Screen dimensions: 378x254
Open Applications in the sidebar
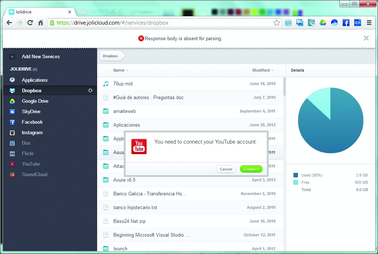(x=50, y=80)
